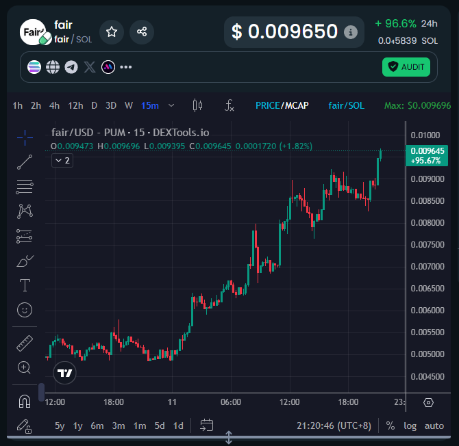Screen dimensions: 459x446
Task: Expand the indicators legend chevron 2
Action: 62,161
